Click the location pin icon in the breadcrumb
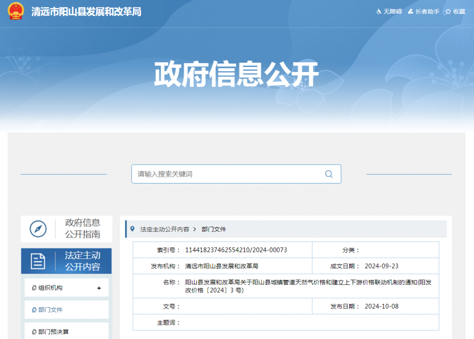This screenshot has width=474, height=339. click(133, 229)
